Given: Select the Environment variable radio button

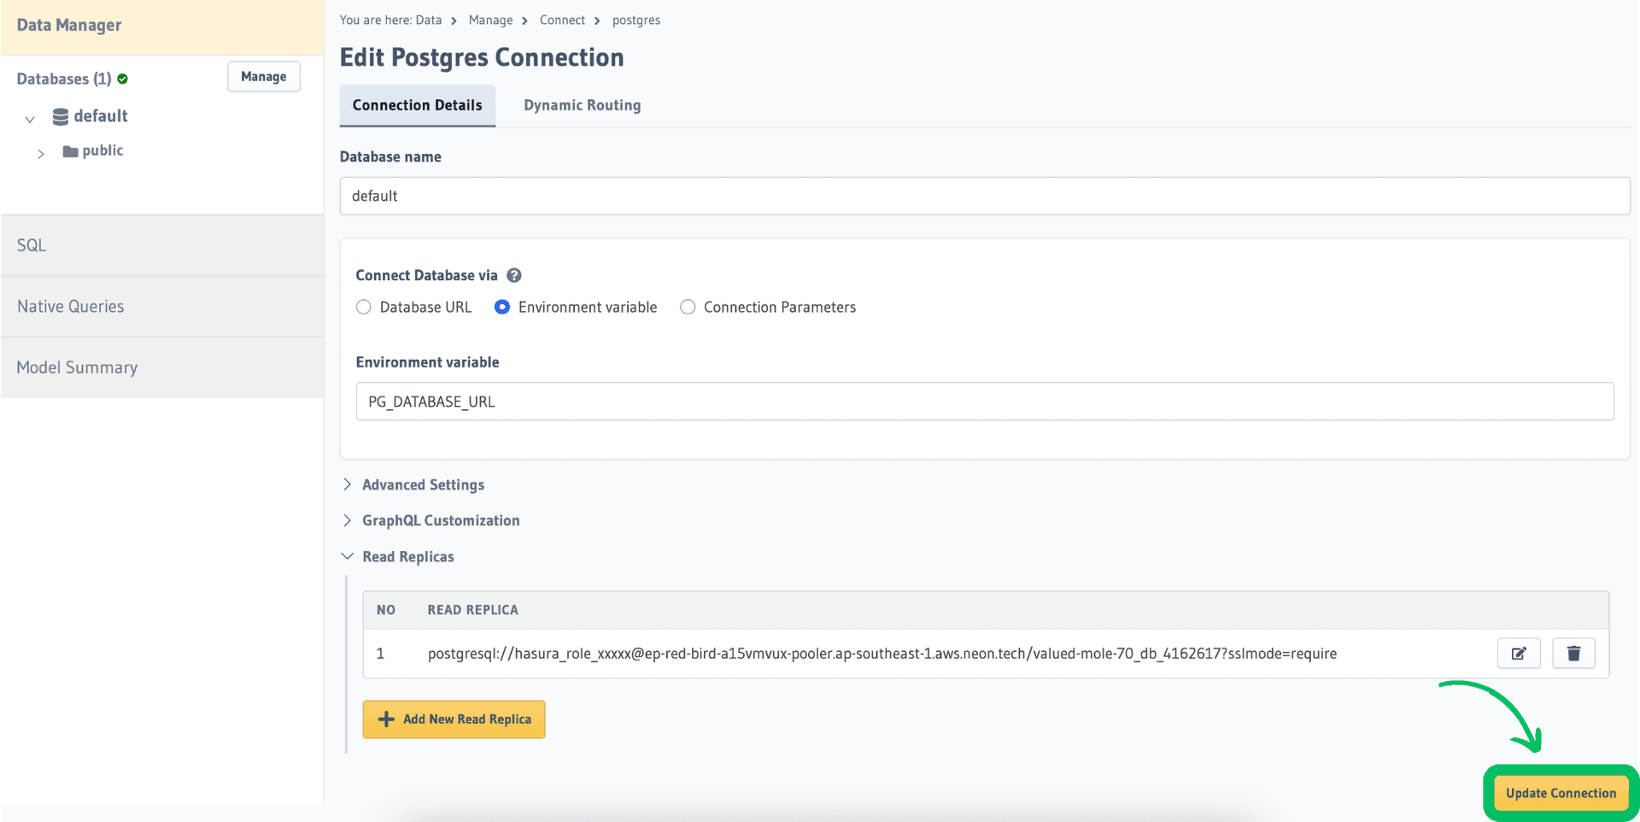Looking at the screenshot, I should coord(501,307).
